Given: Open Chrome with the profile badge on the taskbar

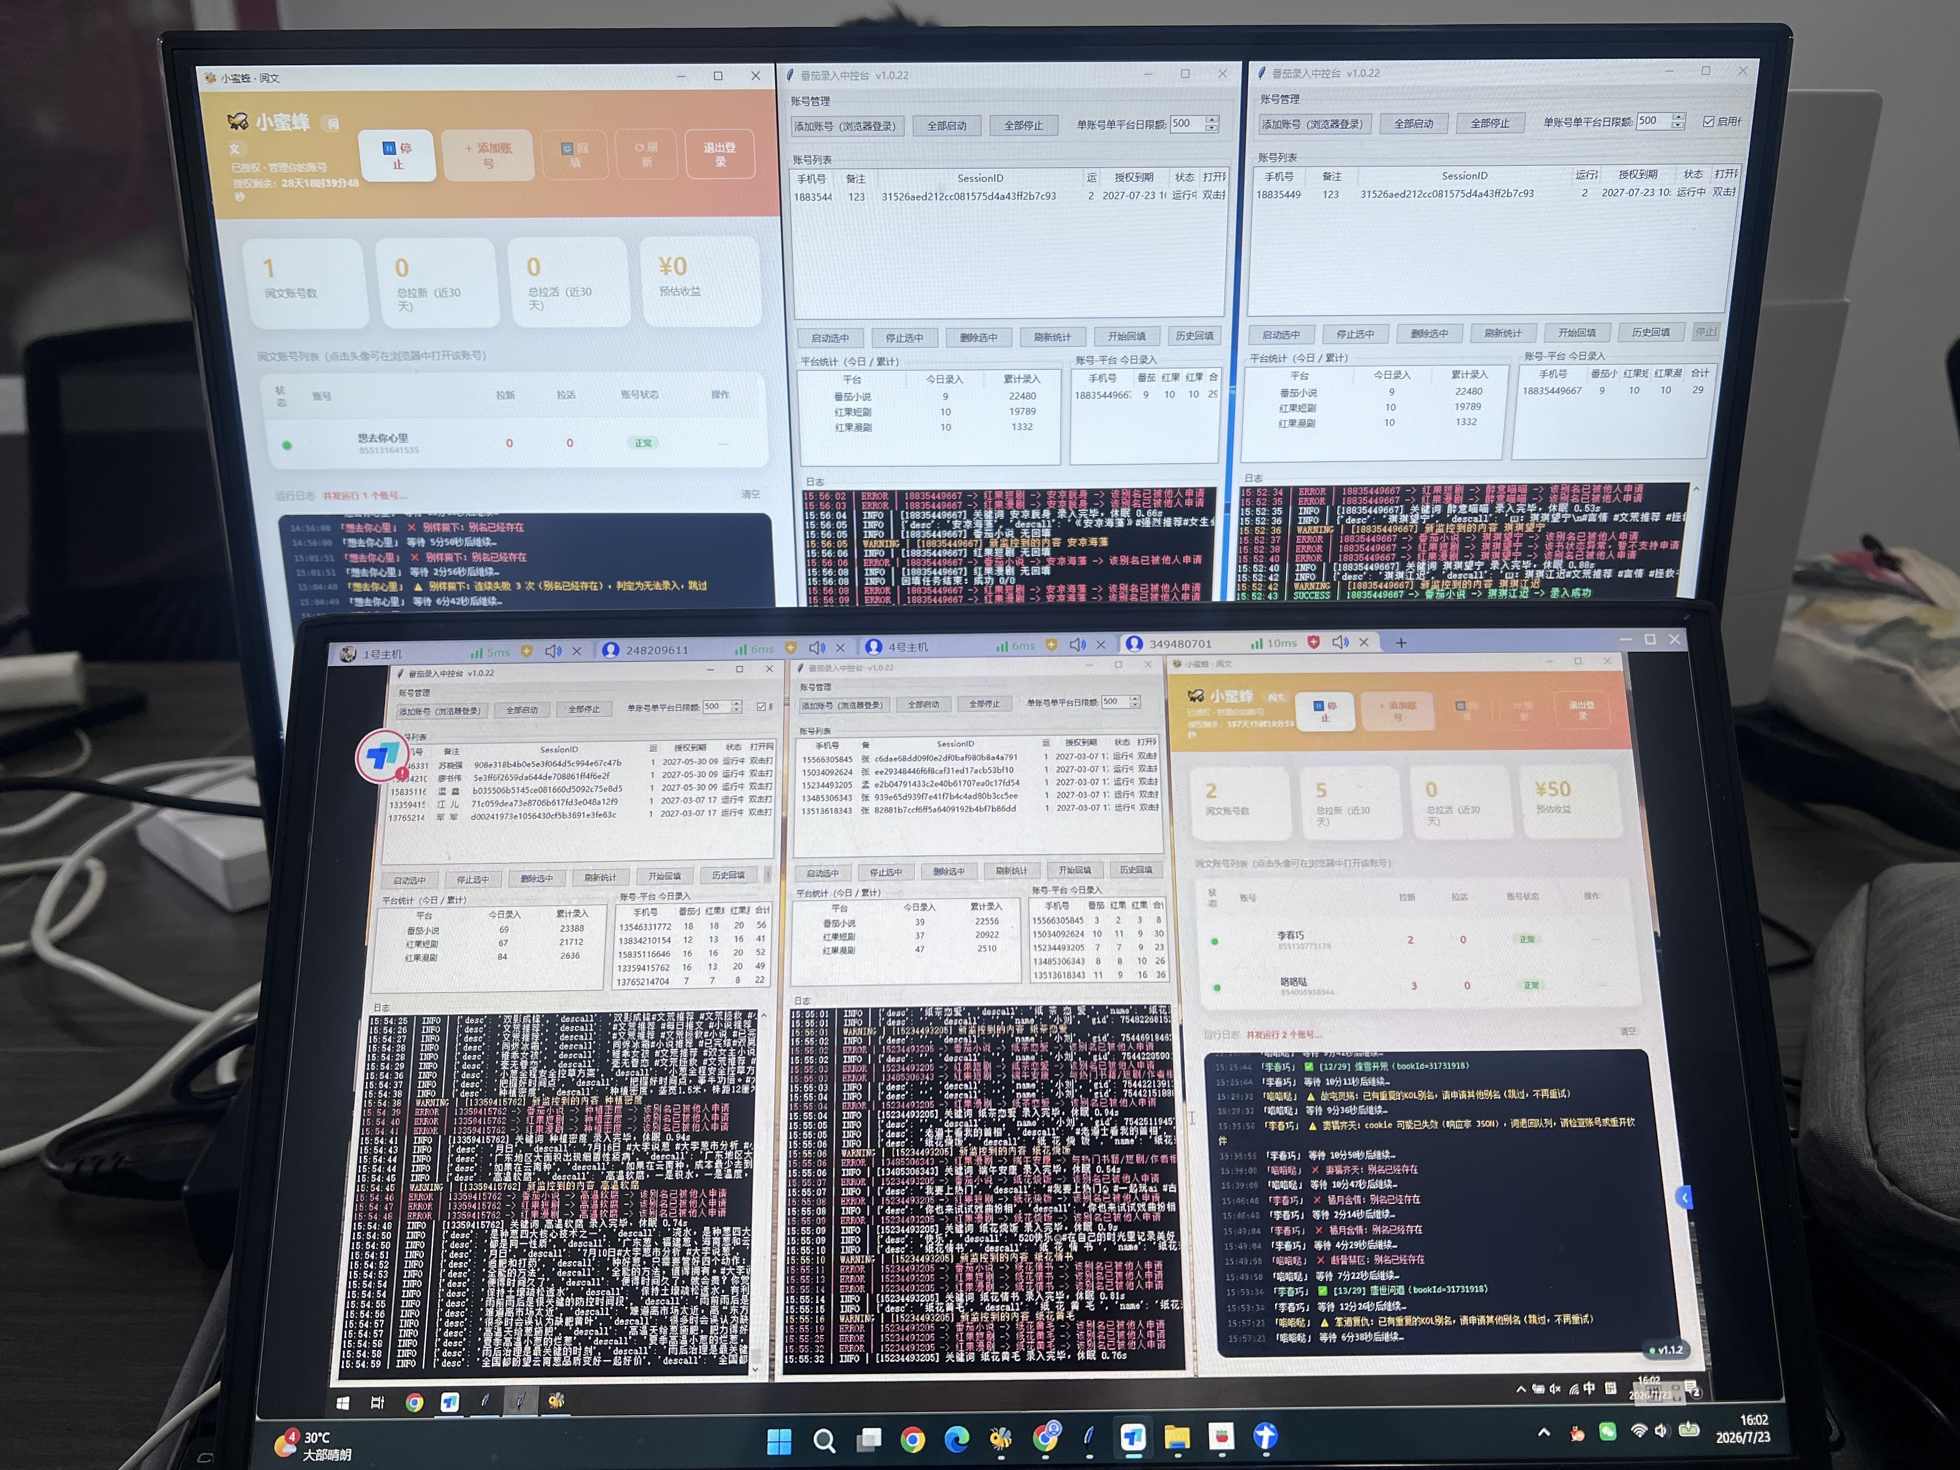Looking at the screenshot, I should click(x=1047, y=1437).
